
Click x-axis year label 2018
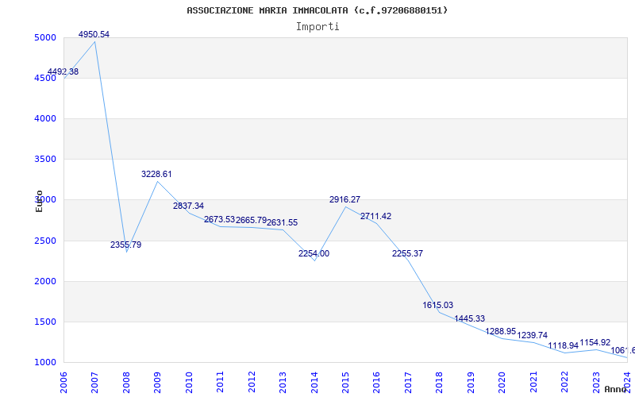coord(439,382)
